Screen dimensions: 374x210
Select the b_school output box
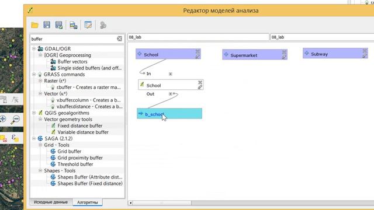pos(169,114)
